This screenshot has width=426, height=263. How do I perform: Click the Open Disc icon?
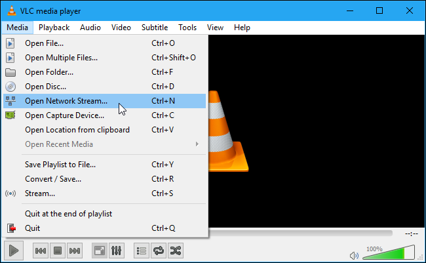pyautogui.click(x=10, y=87)
